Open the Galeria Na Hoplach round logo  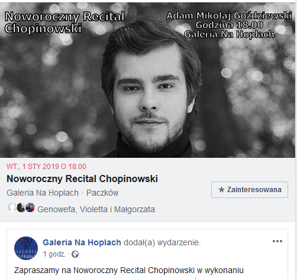click(x=26, y=248)
